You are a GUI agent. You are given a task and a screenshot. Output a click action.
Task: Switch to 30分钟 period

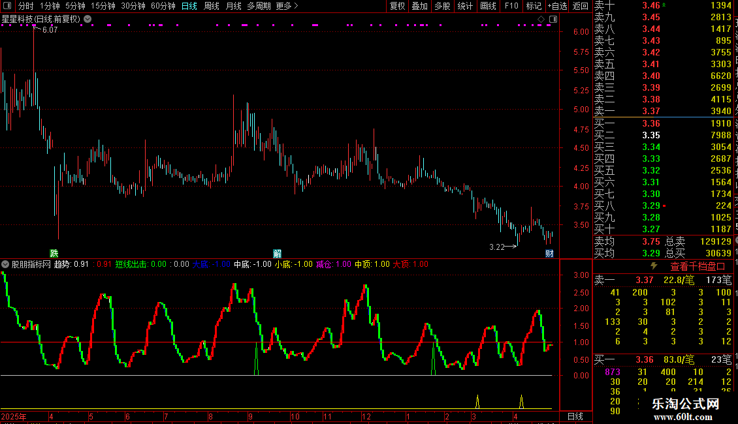pos(133,6)
